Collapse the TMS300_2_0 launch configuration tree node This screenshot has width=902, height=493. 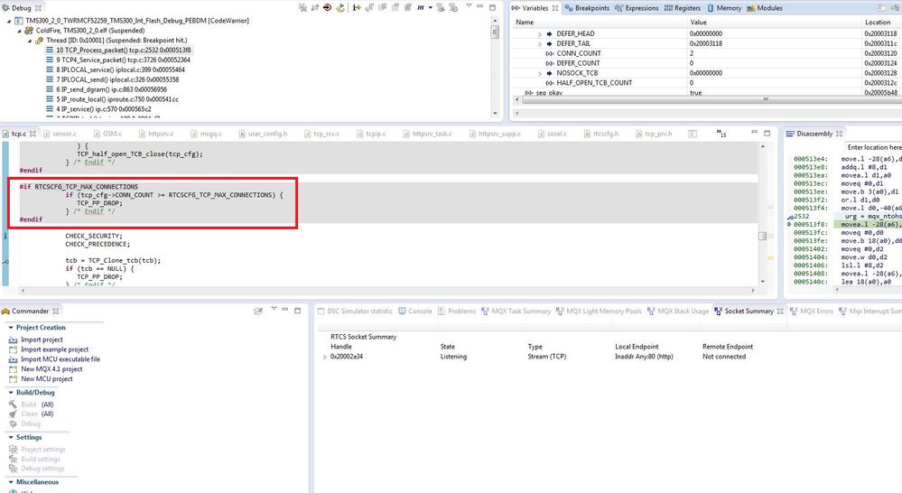(x=9, y=21)
